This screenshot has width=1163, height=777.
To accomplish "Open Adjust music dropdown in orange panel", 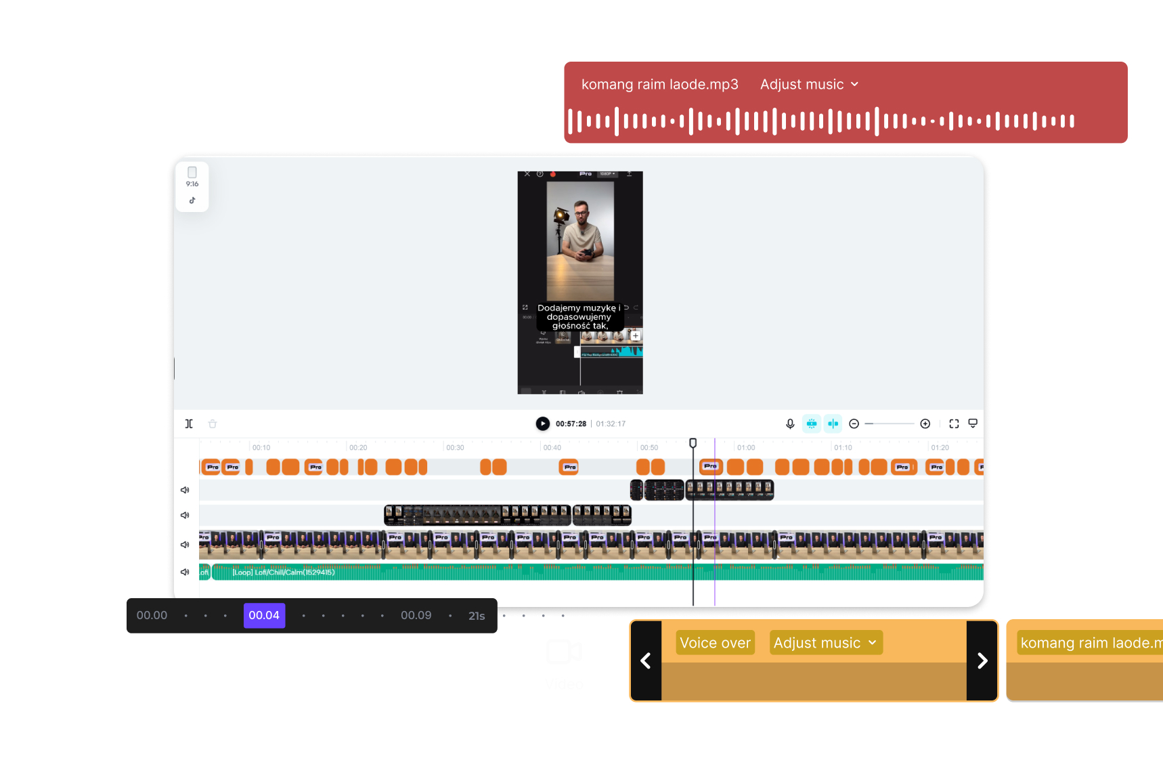I will pyautogui.click(x=825, y=643).
